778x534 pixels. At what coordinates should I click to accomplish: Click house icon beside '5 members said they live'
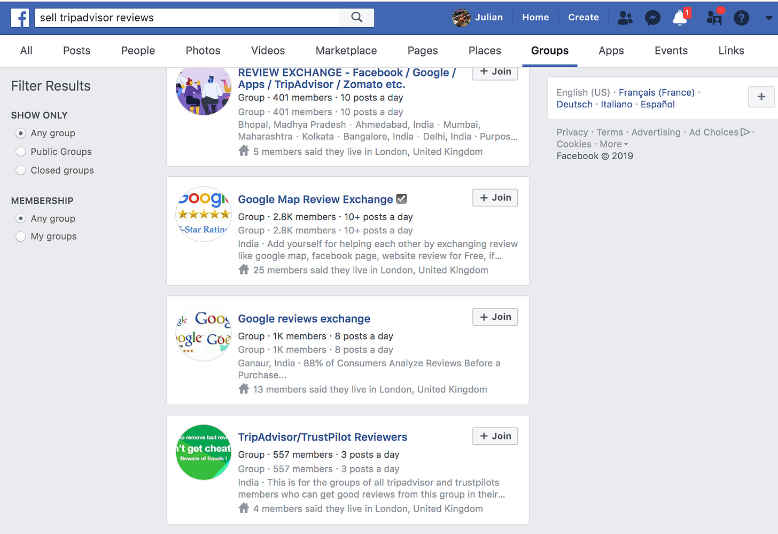[244, 151]
